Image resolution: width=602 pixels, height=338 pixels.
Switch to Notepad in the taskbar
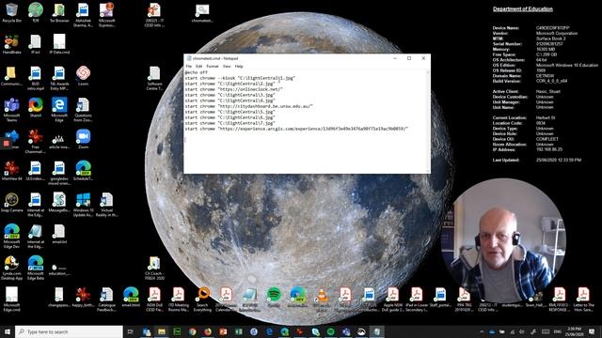point(376,331)
